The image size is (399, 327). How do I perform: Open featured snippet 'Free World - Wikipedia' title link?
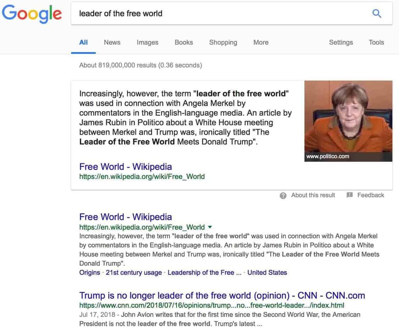(x=126, y=167)
